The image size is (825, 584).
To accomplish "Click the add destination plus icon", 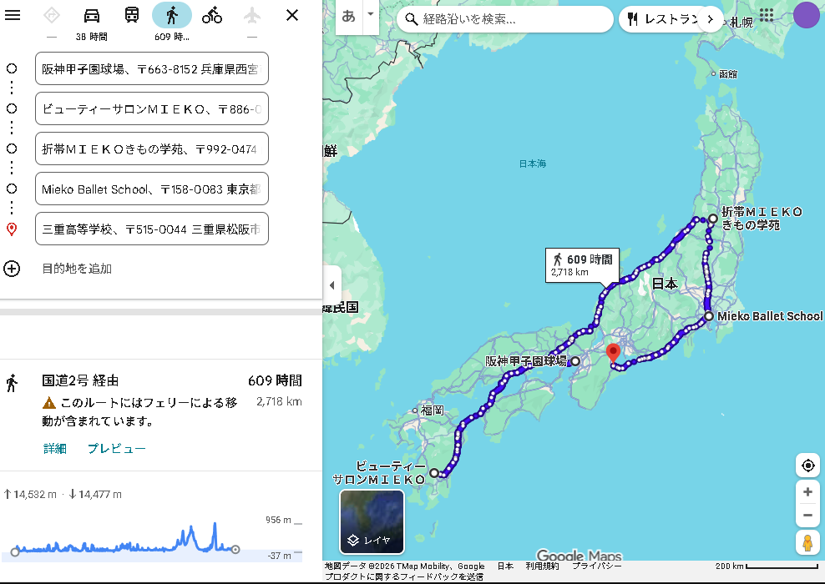I will [x=12, y=269].
